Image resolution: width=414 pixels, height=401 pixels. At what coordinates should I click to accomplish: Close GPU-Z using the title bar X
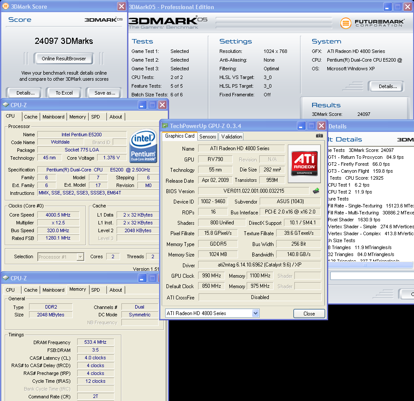pos(321,126)
